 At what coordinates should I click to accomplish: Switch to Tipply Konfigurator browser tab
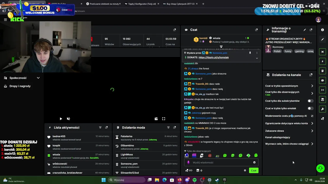(142, 4)
